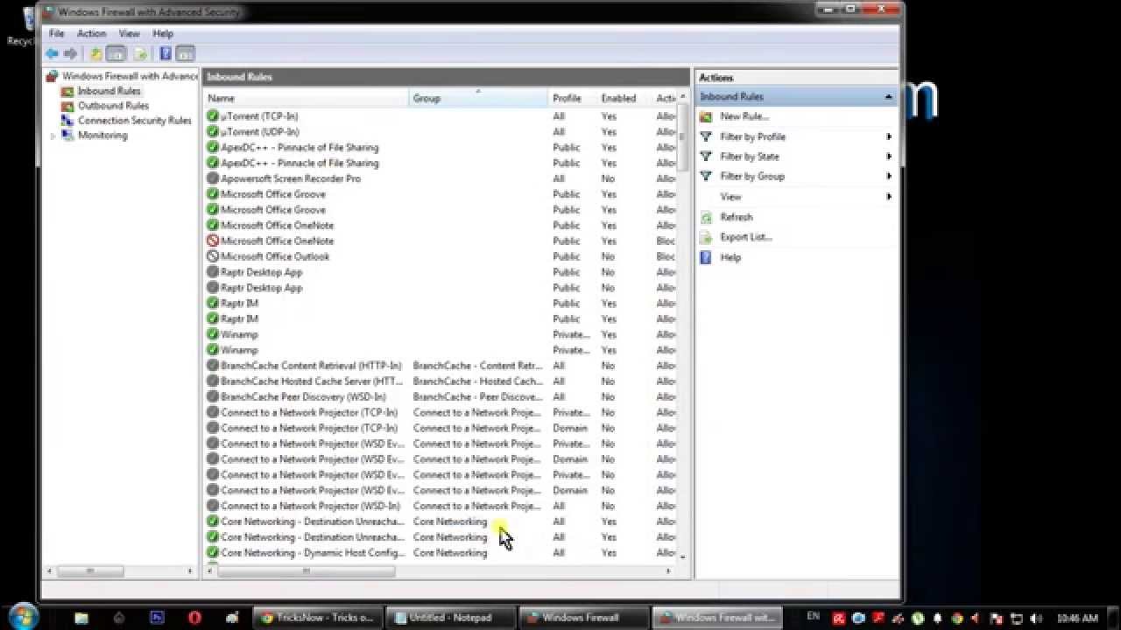The image size is (1121, 630).
Task: Collapse the Inbound Rules section in Actions pane
Action: point(889,96)
